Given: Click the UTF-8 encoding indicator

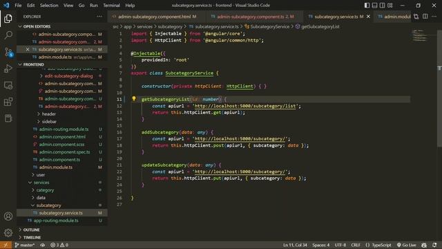Looking at the screenshot, I should tap(340, 245).
